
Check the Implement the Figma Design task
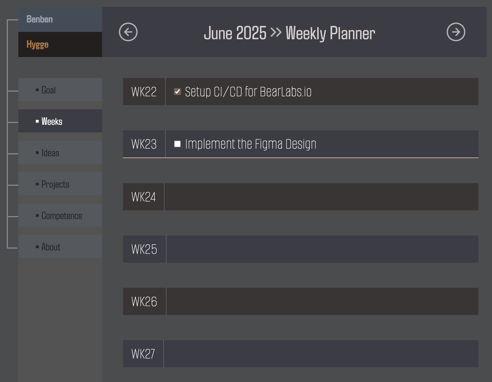click(x=177, y=144)
